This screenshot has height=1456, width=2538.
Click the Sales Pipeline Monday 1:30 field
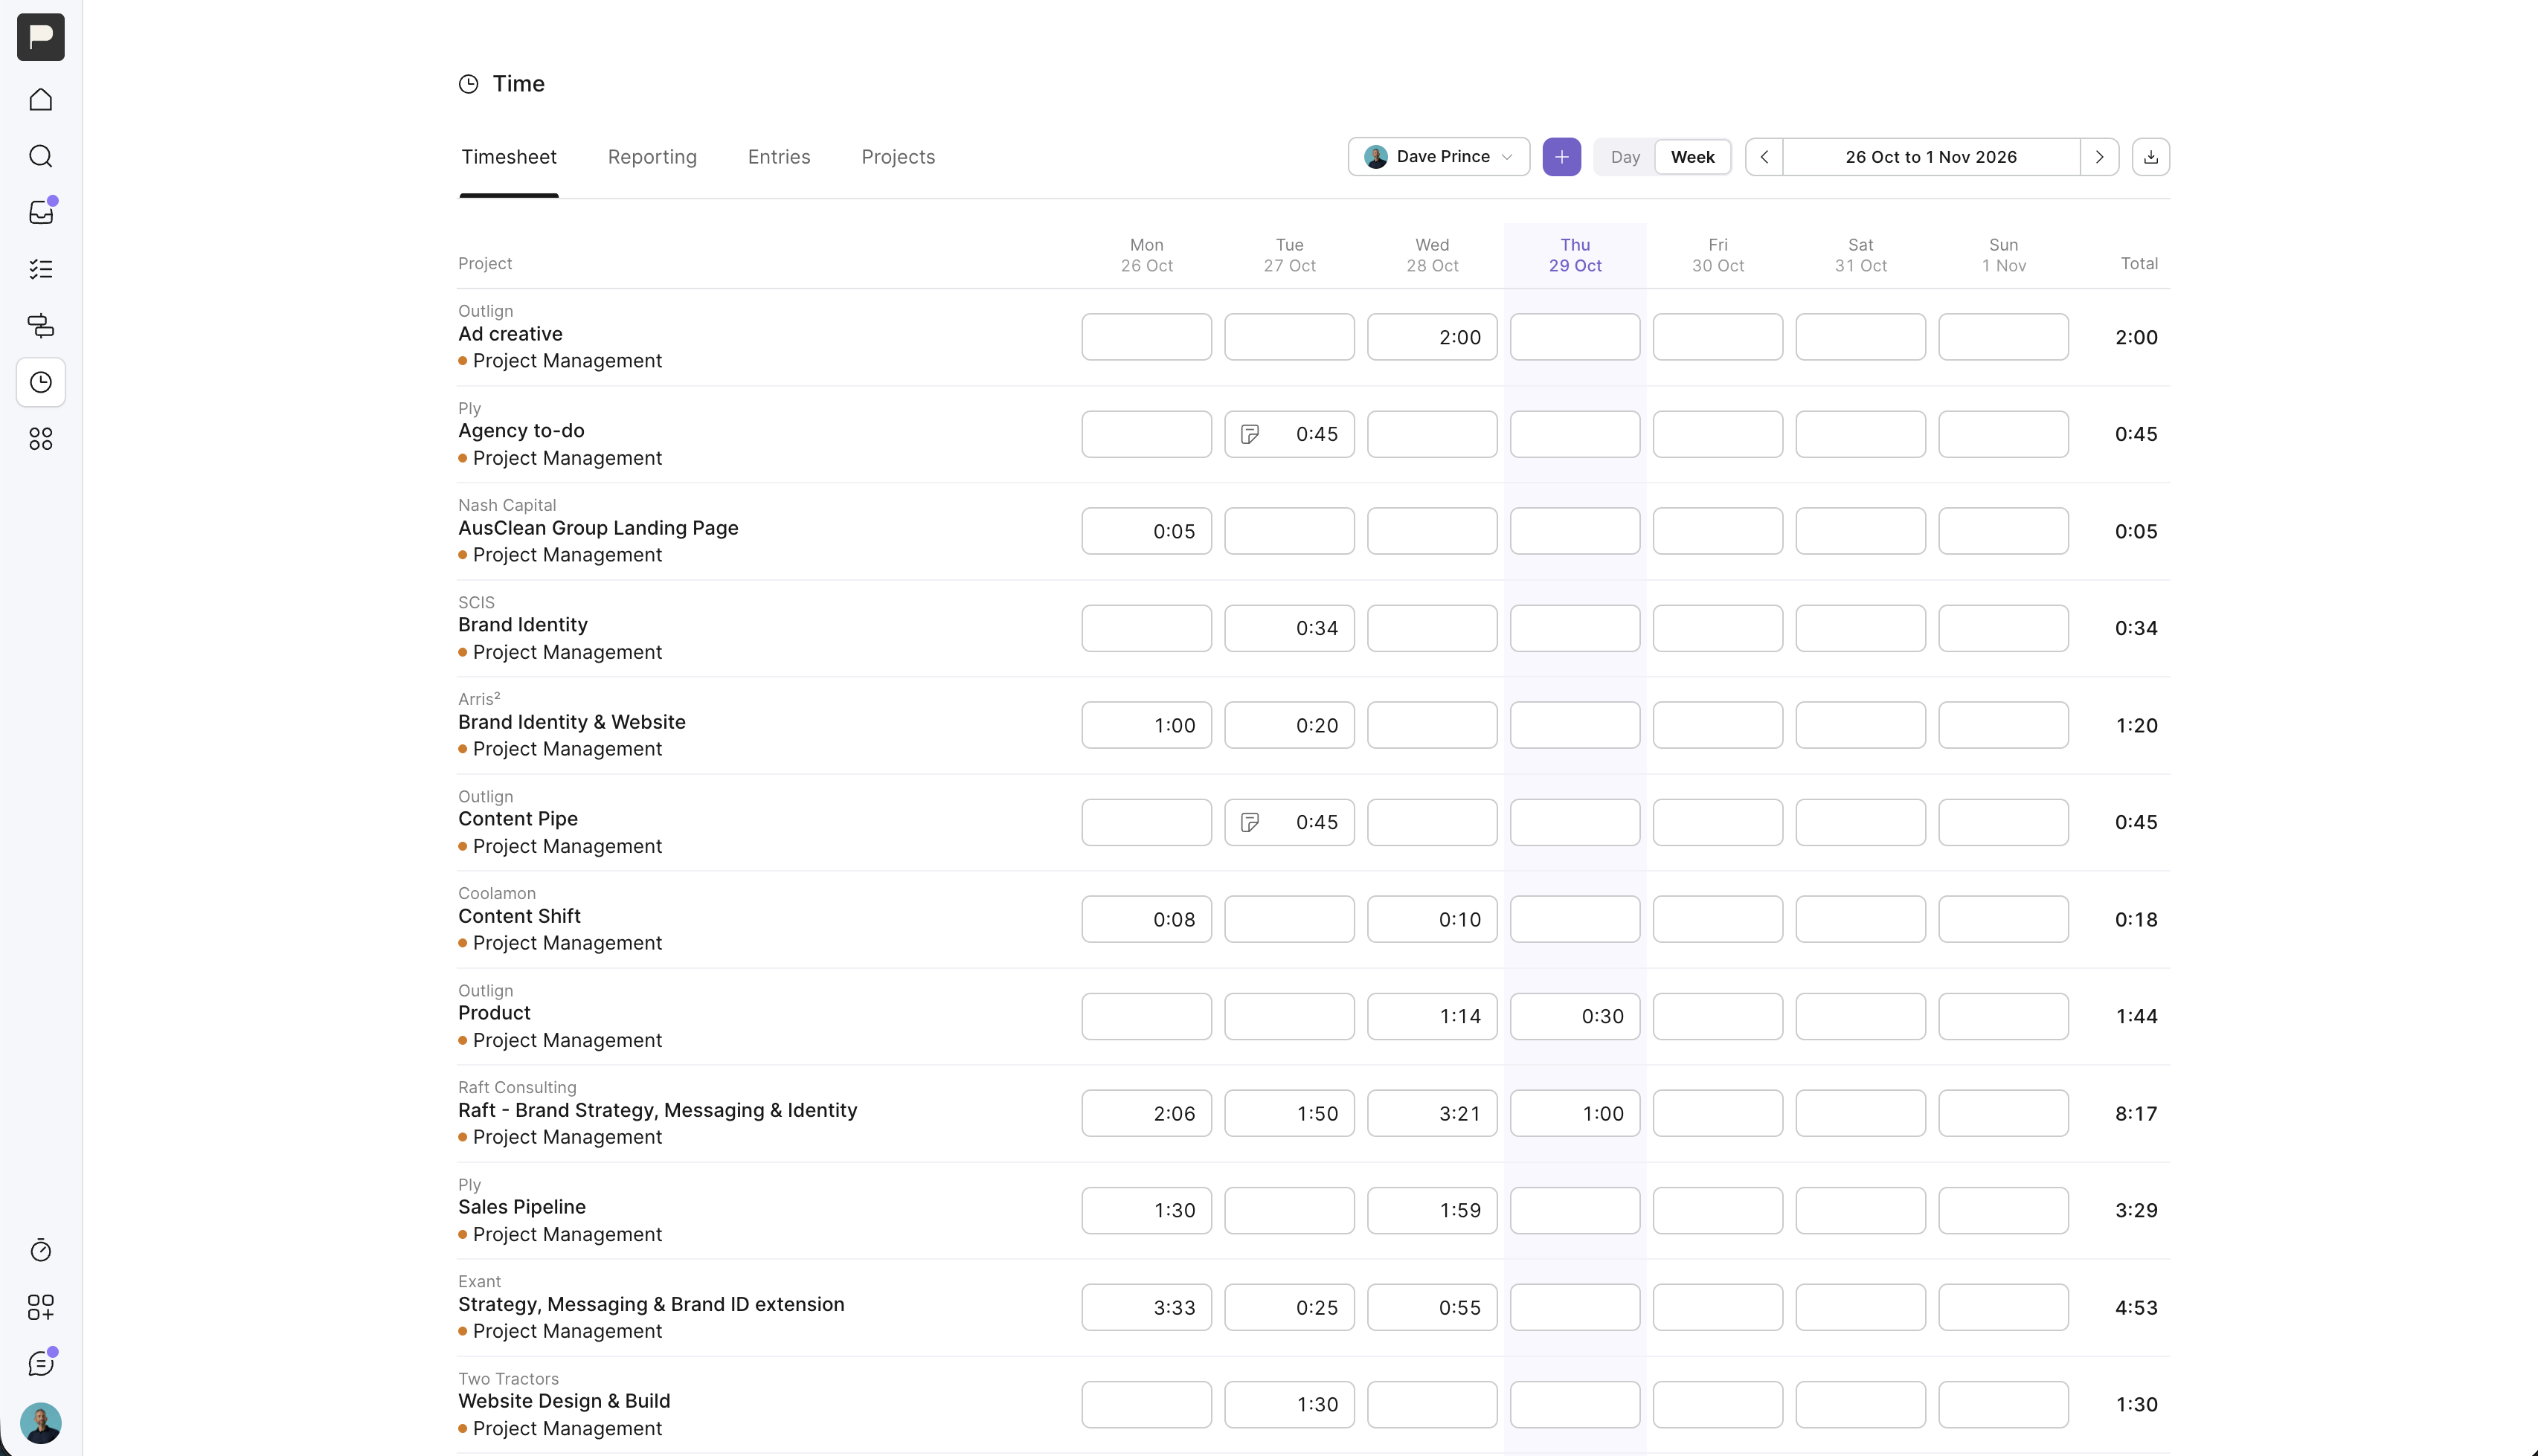coord(1146,1210)
